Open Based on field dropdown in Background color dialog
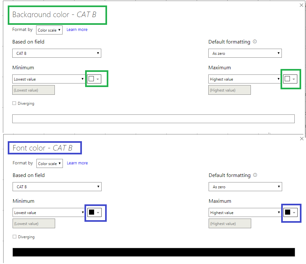Image resolution: width=306 pixels, height=264 pixels. click(x=57, y=53)
